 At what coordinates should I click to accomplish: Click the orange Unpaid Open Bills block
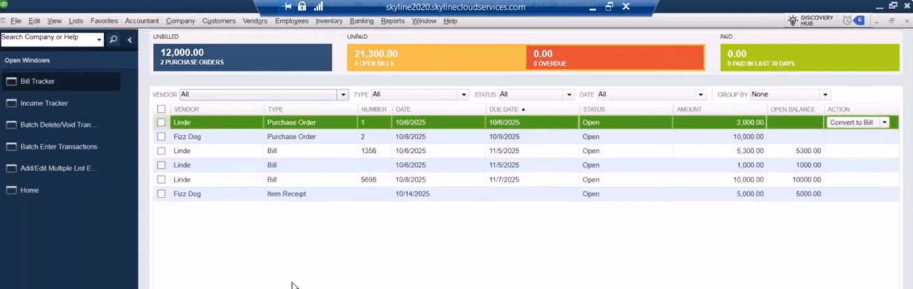click(437, 57)
